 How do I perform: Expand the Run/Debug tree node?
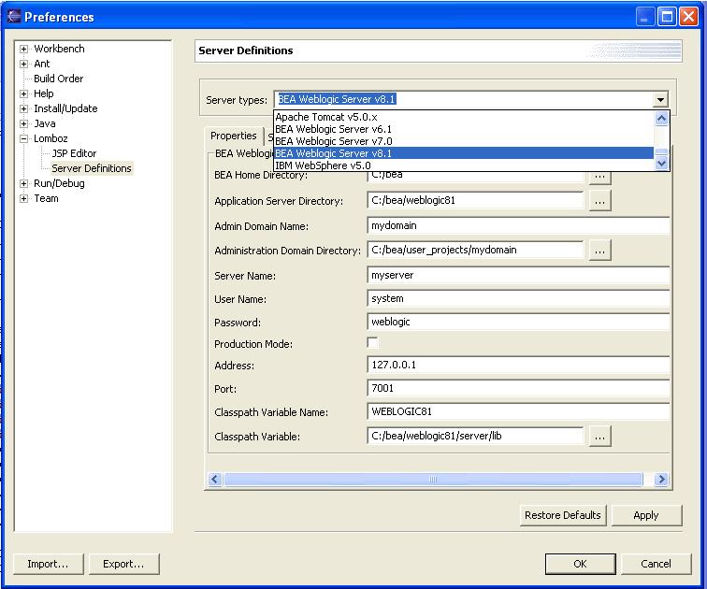click(x=23, y=183)
